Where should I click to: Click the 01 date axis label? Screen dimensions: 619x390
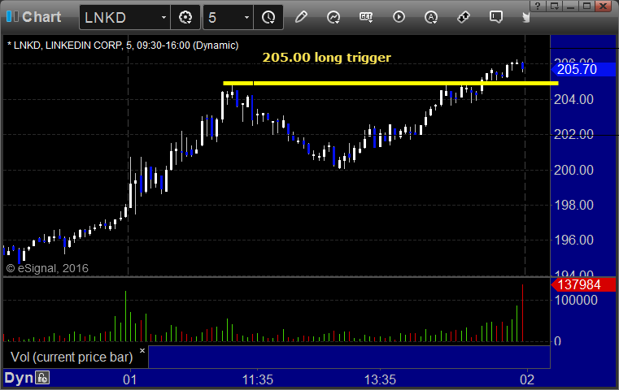tap(130, 379)
